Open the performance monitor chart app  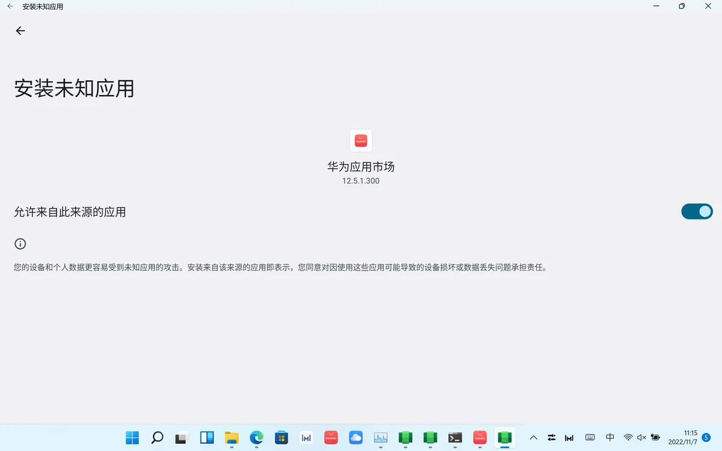(x=380, y=438)
